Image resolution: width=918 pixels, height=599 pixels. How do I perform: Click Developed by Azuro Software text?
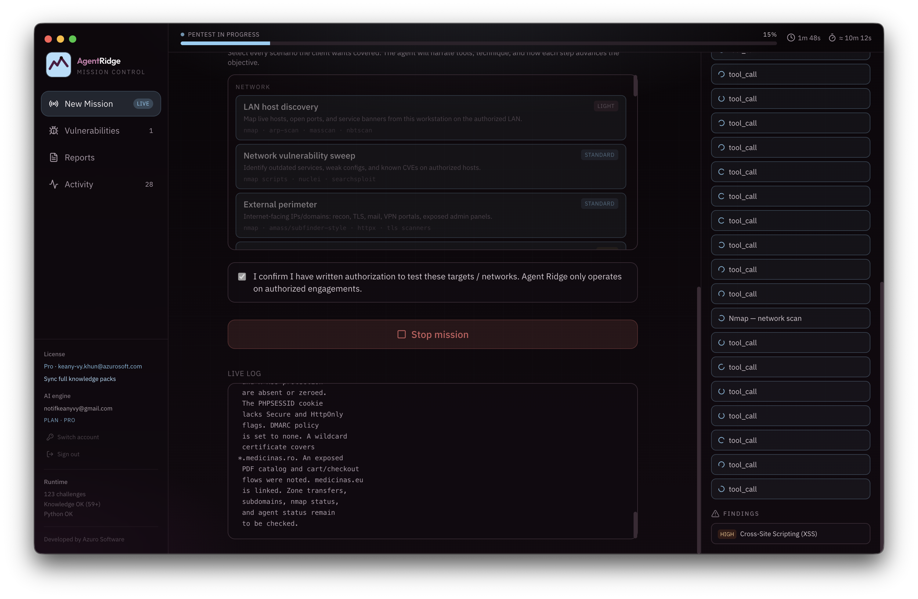(x=84, y=539)
